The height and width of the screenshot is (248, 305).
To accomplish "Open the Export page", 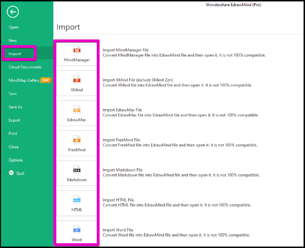I will [x=14, y=120].
